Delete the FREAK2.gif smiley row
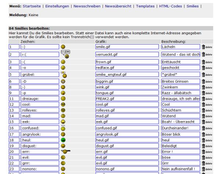Viewport: 220px width, 174px height. [x=207, y=99]
